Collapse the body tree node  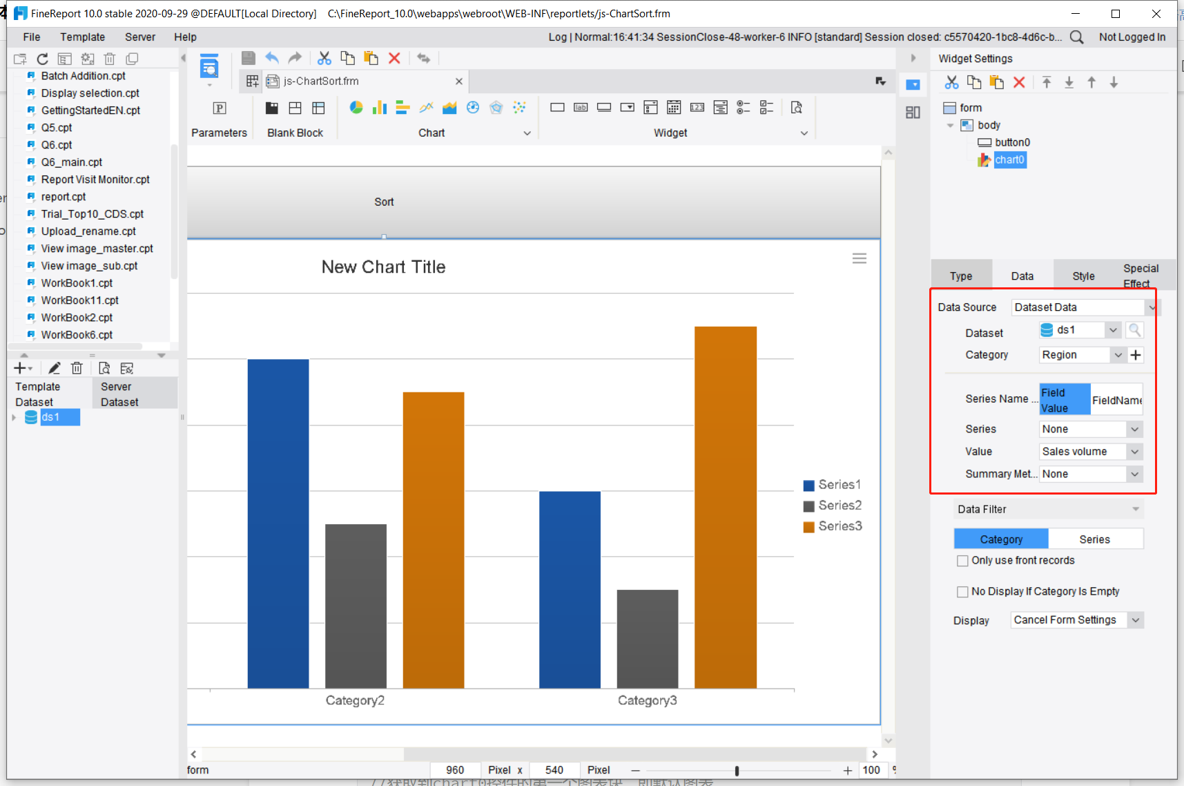coord(951,125)
